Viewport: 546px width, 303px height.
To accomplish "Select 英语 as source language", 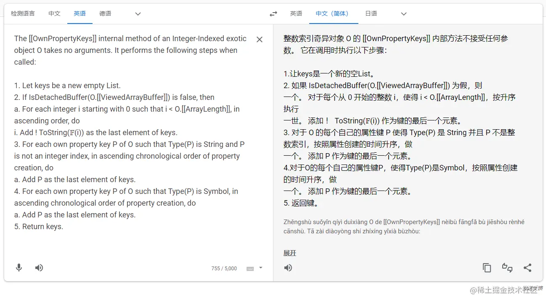I will pos(80,13).
